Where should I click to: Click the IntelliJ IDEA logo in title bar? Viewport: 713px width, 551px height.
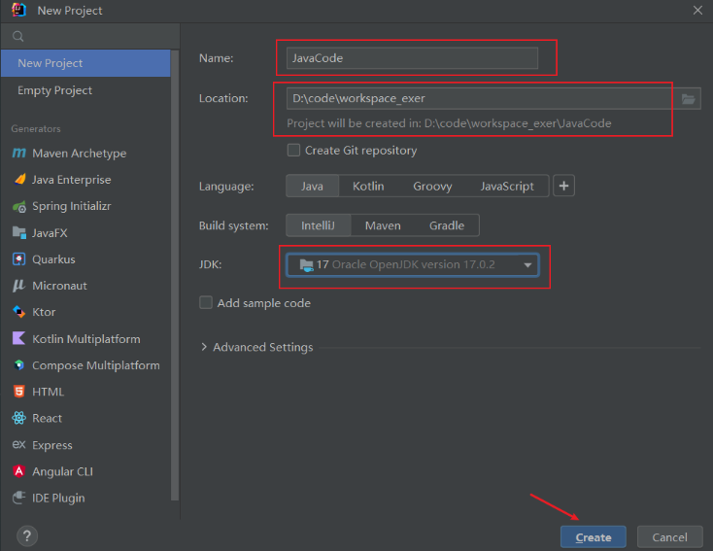[18, 10]
